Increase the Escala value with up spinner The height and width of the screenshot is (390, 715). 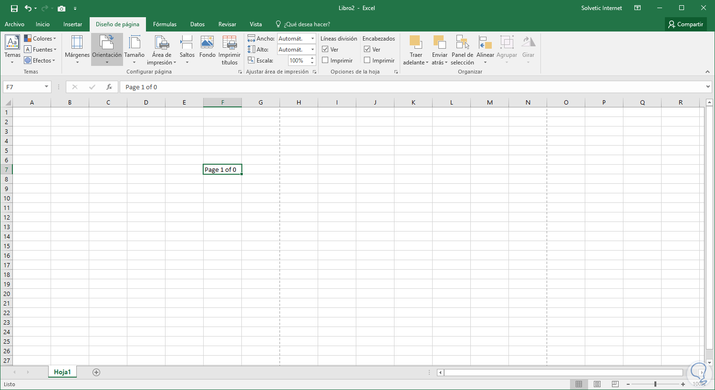[312, 58]
